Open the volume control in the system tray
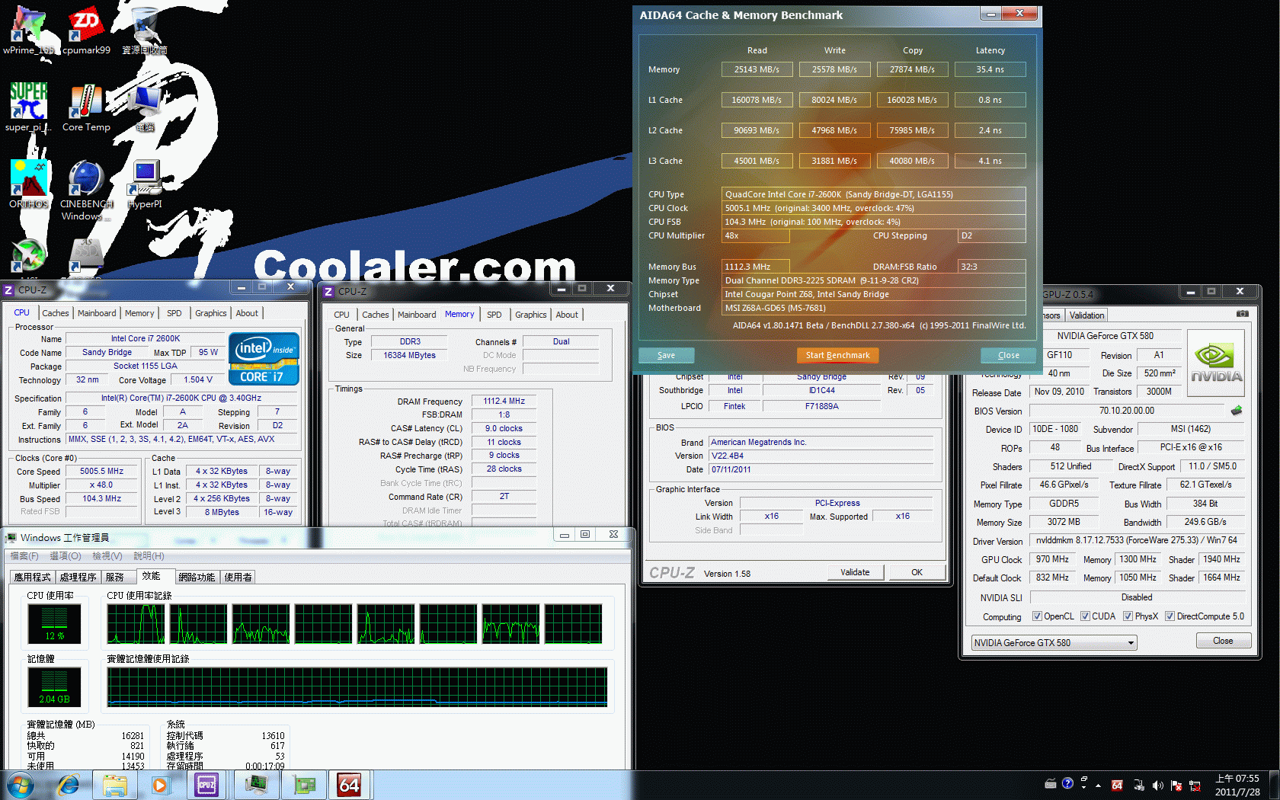 pos(1158,785)
